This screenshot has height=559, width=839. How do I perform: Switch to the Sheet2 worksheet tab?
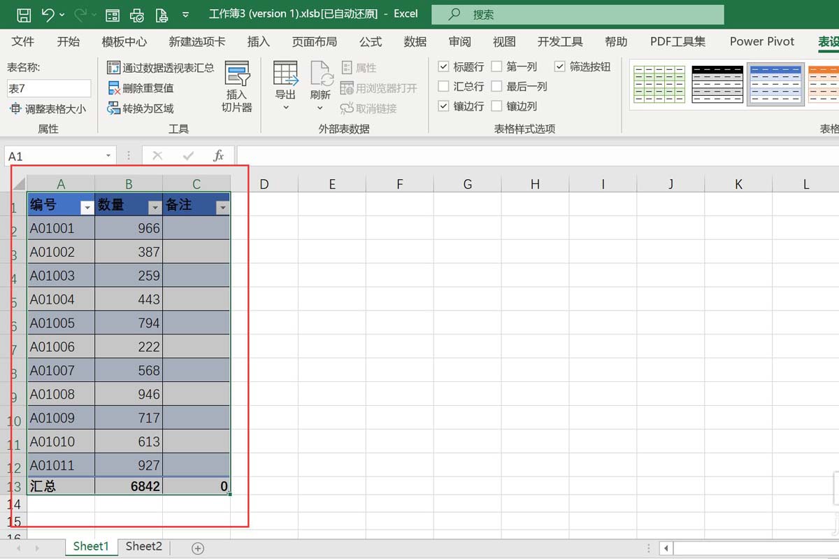click(143, 546)
